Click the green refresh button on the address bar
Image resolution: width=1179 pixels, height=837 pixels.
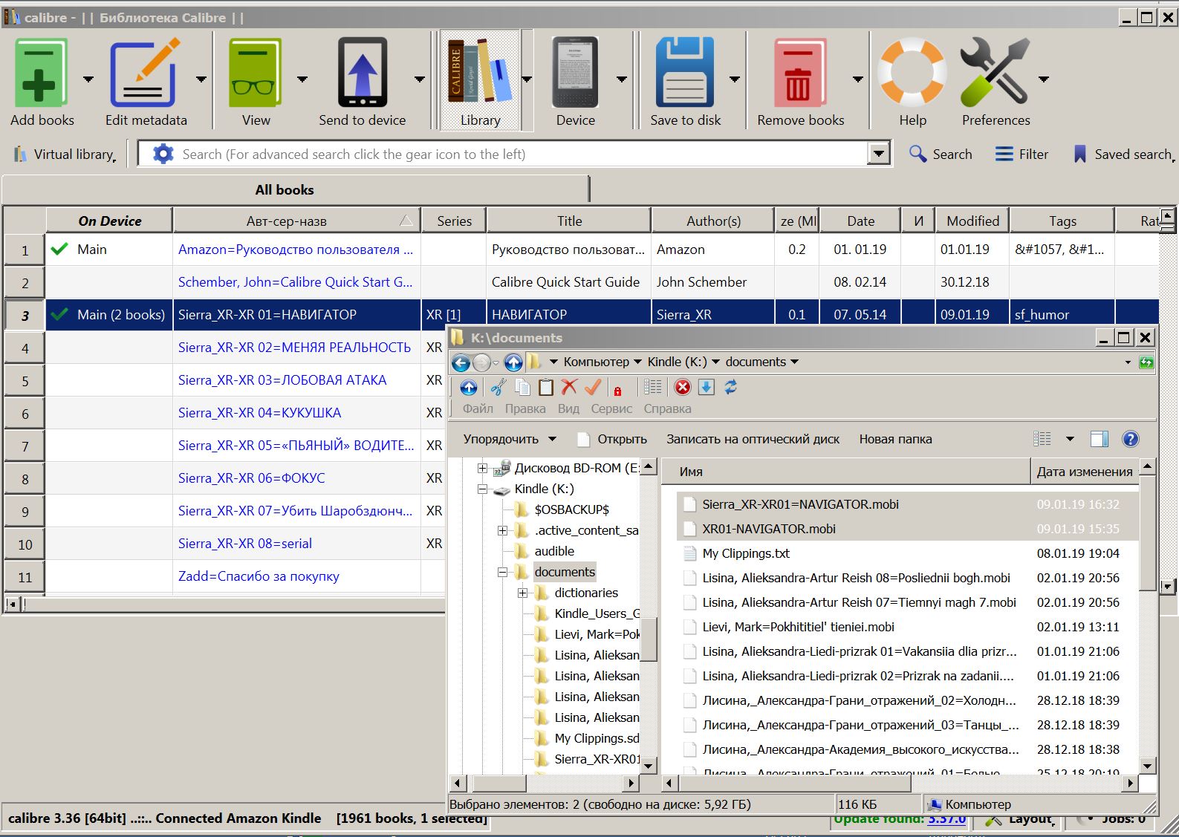pos(1147,362)
